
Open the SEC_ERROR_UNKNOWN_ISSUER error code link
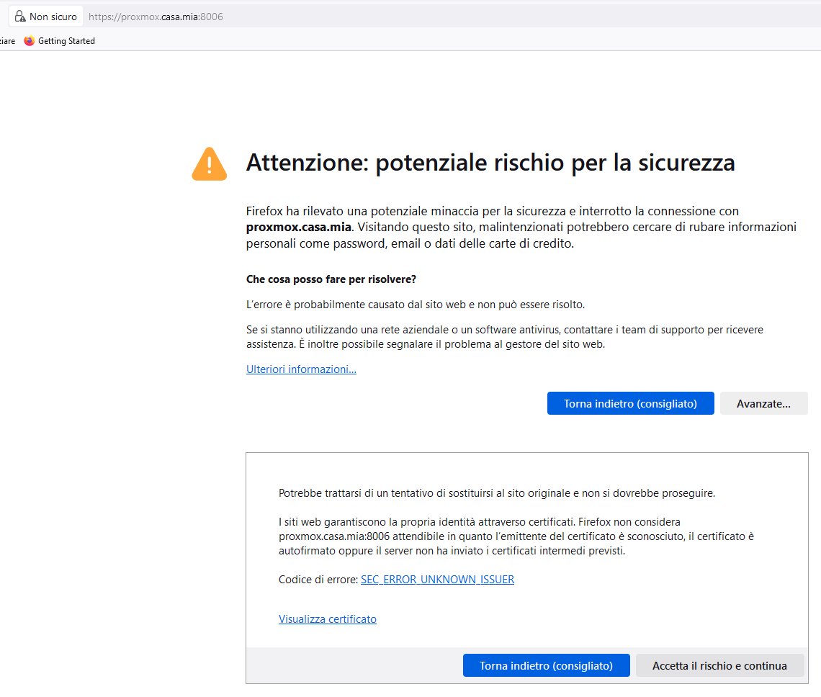tap(437, 579)
